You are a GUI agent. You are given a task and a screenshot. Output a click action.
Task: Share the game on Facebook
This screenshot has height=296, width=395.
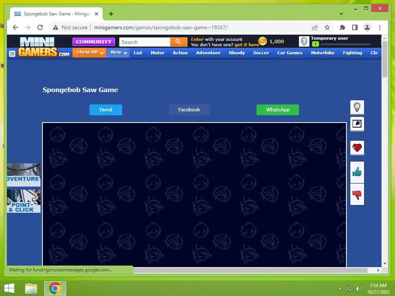pos(189,110)
